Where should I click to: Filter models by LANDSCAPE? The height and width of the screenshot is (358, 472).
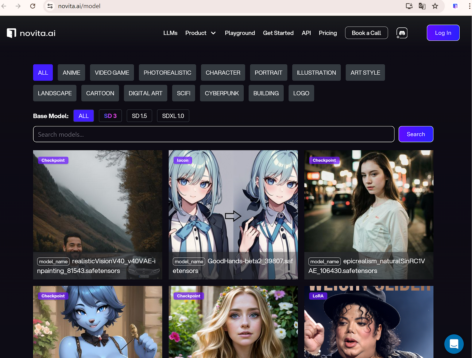coord(55,93)
